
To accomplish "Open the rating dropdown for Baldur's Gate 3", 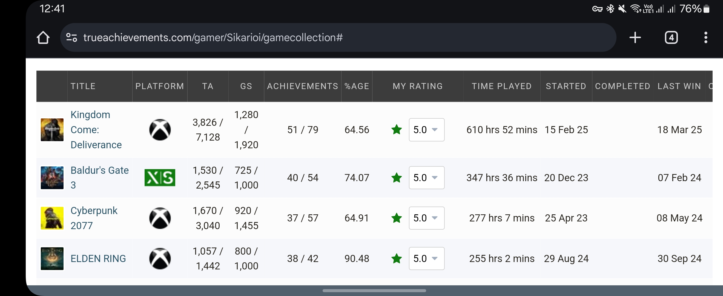I will [x=426, y=178].
